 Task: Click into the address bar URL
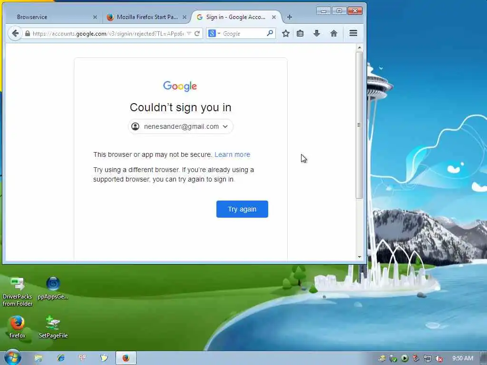pos(108,34)
